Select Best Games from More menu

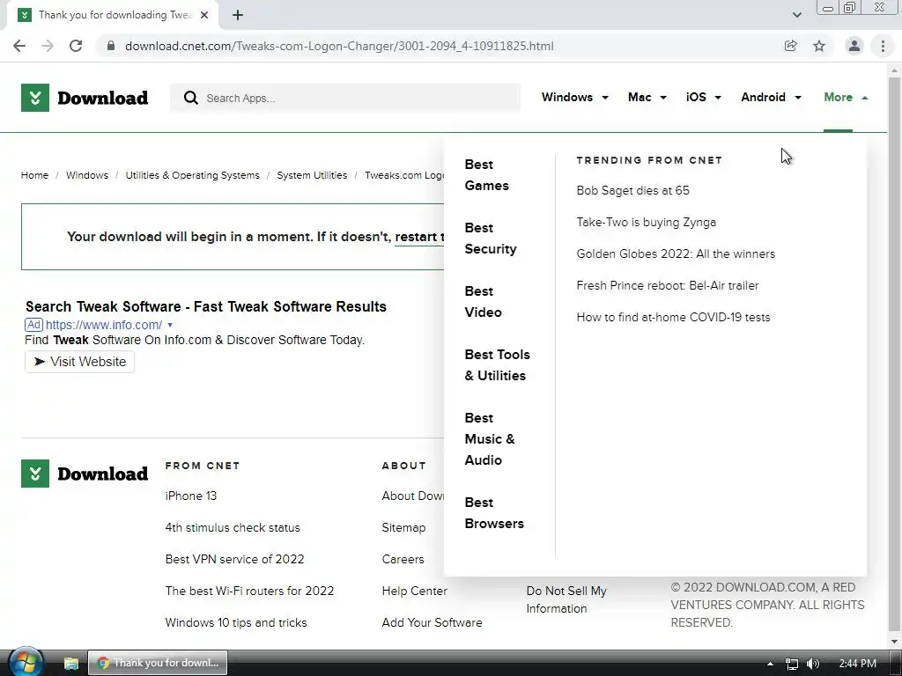(486, 175)
